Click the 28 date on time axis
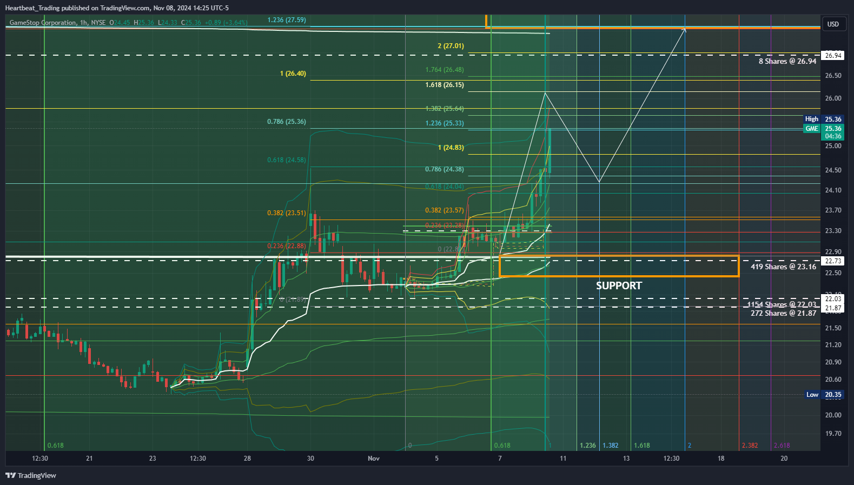The image size is (854, 485). (x=247, y=459)
